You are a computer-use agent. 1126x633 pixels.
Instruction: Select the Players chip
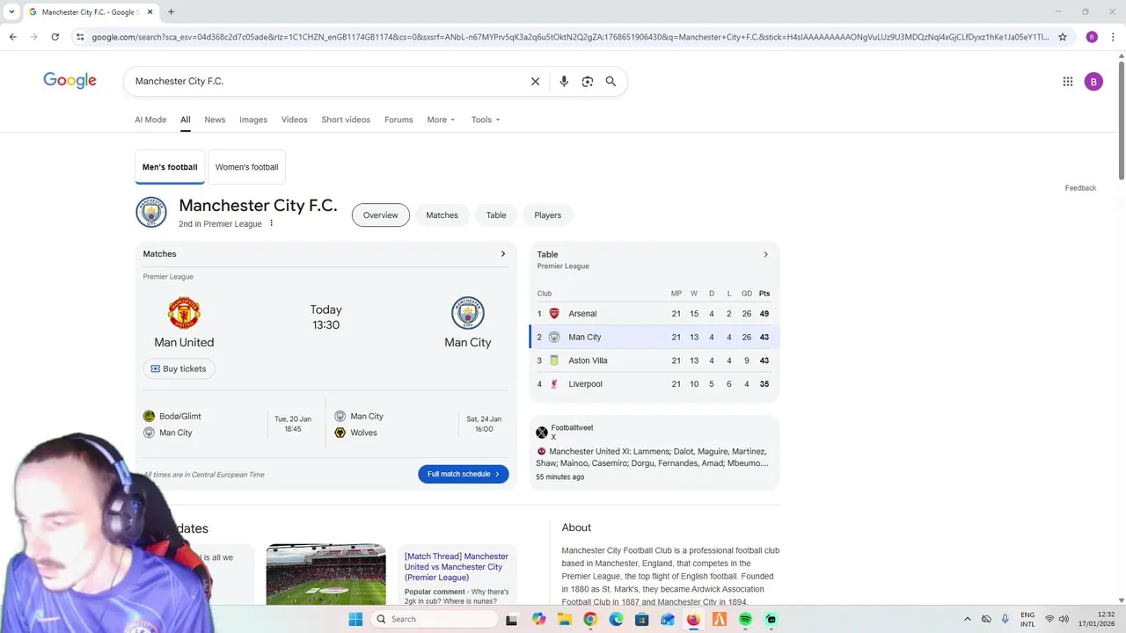pyautogui.click(x=547, y=215)
